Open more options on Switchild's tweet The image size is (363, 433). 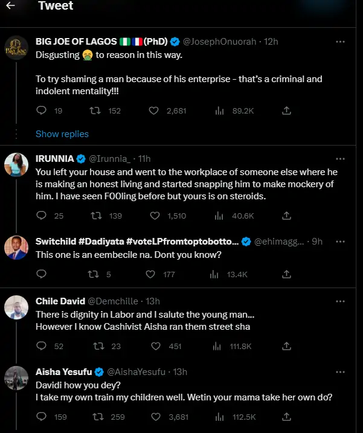tap(340, 242)
